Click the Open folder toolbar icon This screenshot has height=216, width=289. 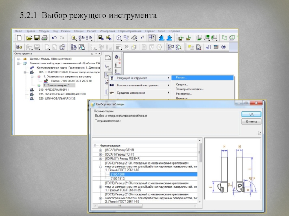[29, 38]
